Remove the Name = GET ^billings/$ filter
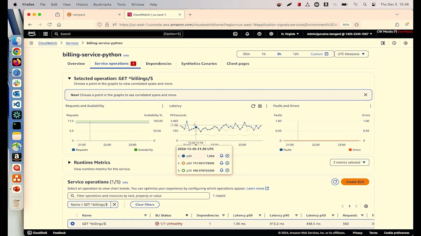The height and width of the screenshot is (236, 421). point(114,205)
